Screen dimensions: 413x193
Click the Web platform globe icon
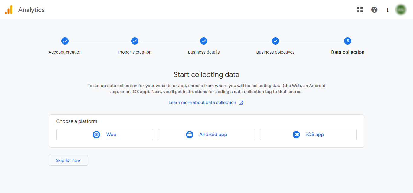coord(96,135)
